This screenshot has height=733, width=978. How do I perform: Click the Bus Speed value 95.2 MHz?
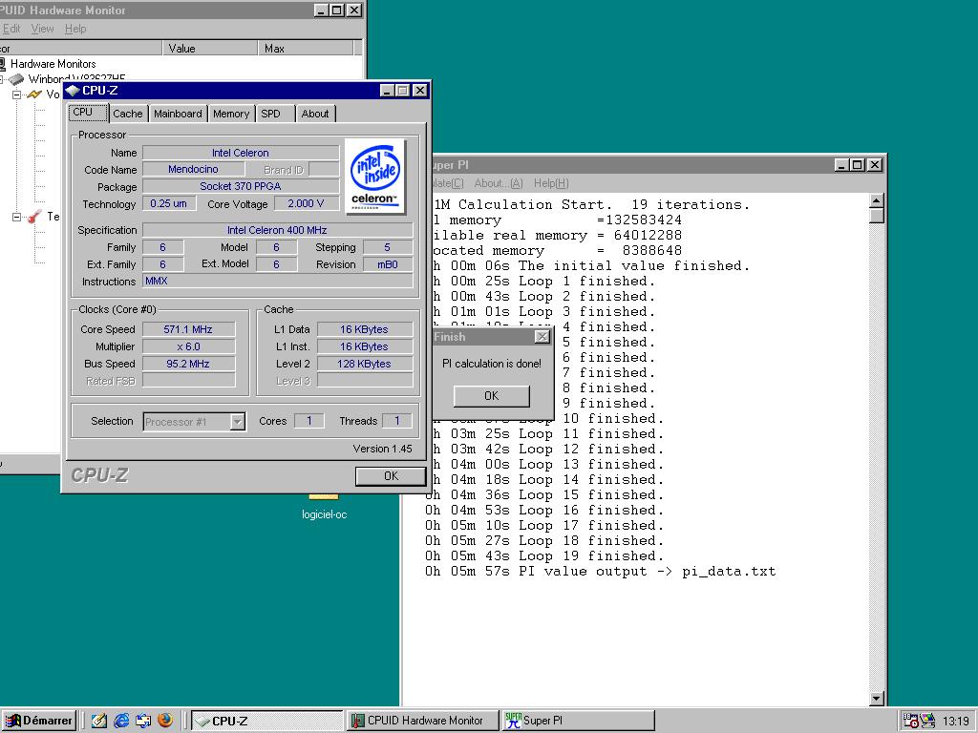(188, 364)
